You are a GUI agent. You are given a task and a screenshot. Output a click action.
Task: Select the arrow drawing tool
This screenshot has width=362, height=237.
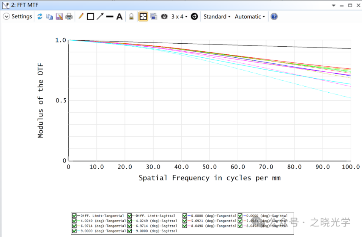click(100, 17)
